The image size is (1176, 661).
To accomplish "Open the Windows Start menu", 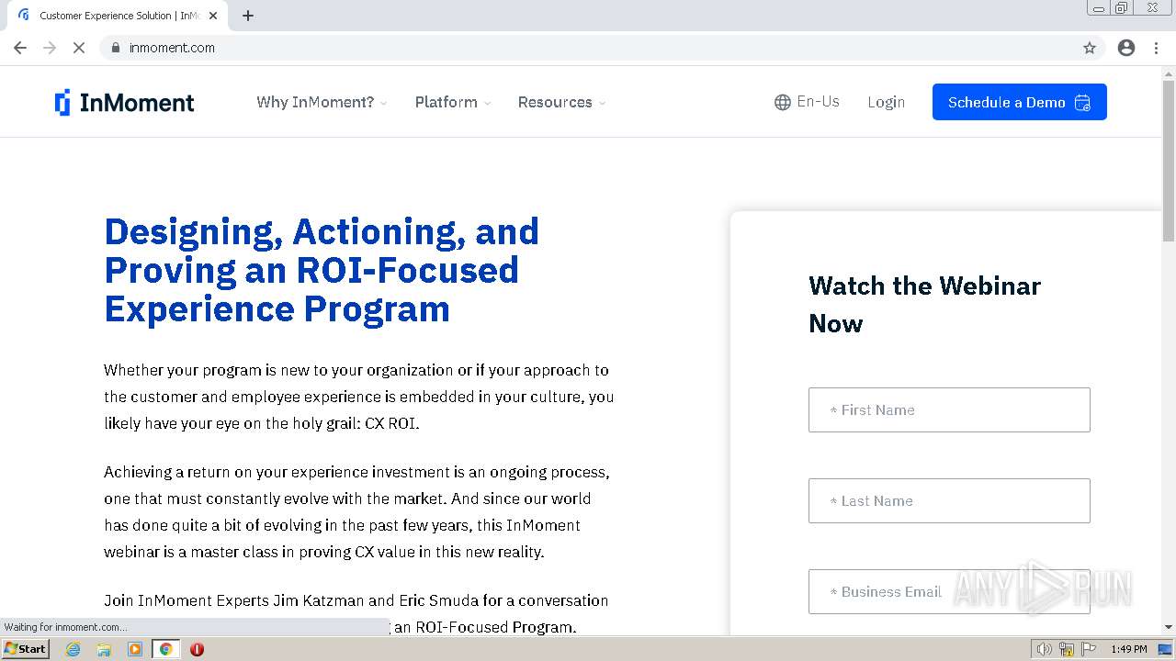I will pyautogui.click(x=26, y=649).
